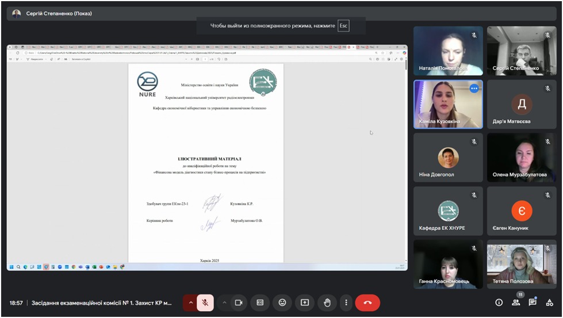Screen dimensions: 563x318
Task: Open the chat with everyone panel
Action: click(x=533, y=302)
